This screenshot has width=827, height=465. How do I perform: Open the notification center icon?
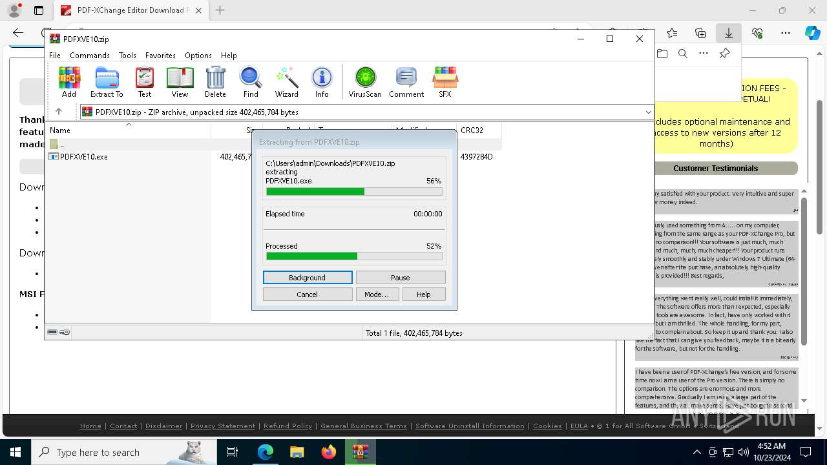tap(806, 452)
